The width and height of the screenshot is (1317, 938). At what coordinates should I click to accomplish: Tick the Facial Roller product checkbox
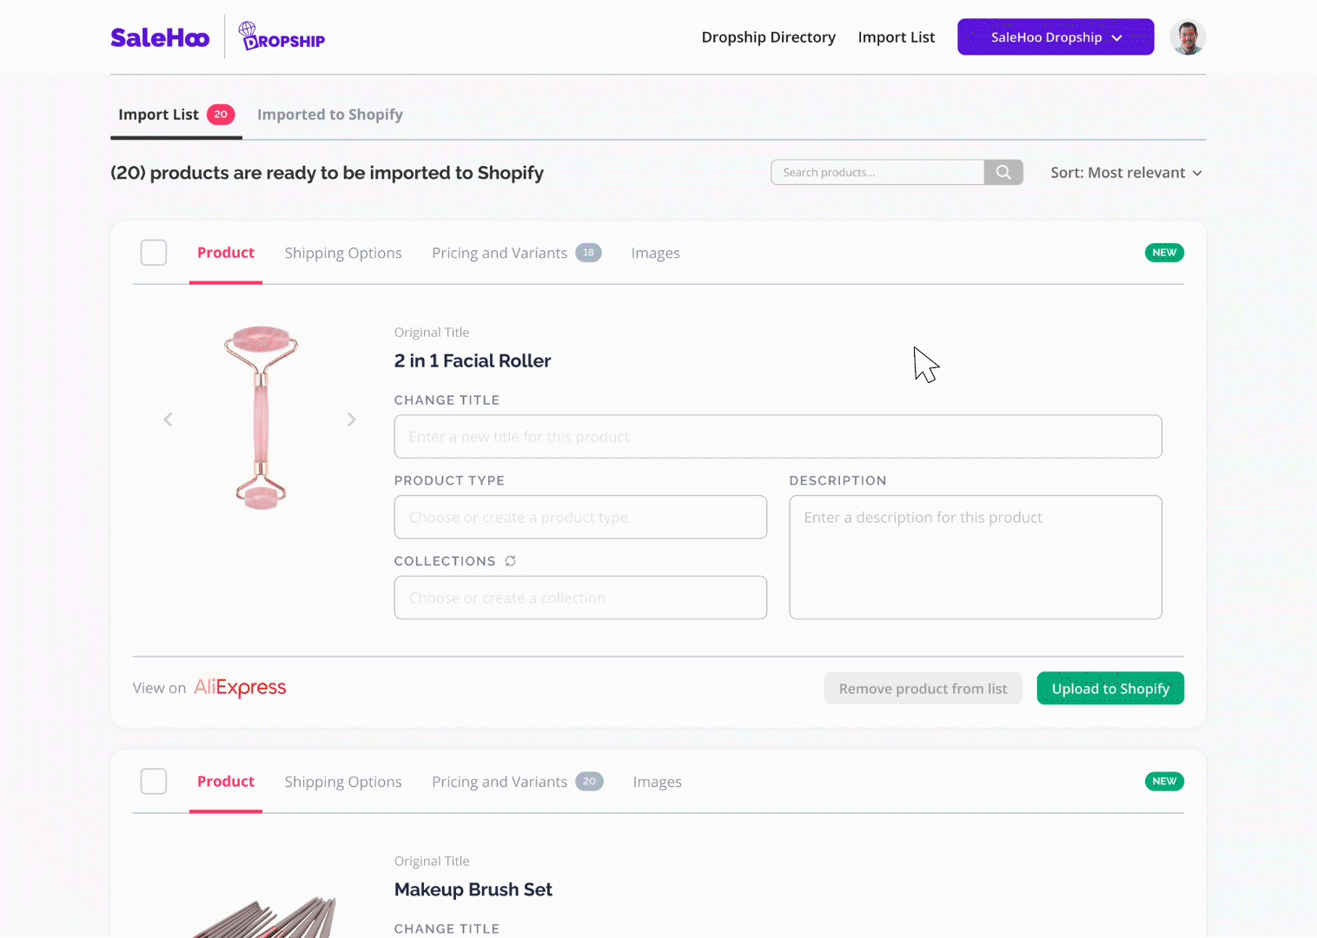[x=154, y=253]
